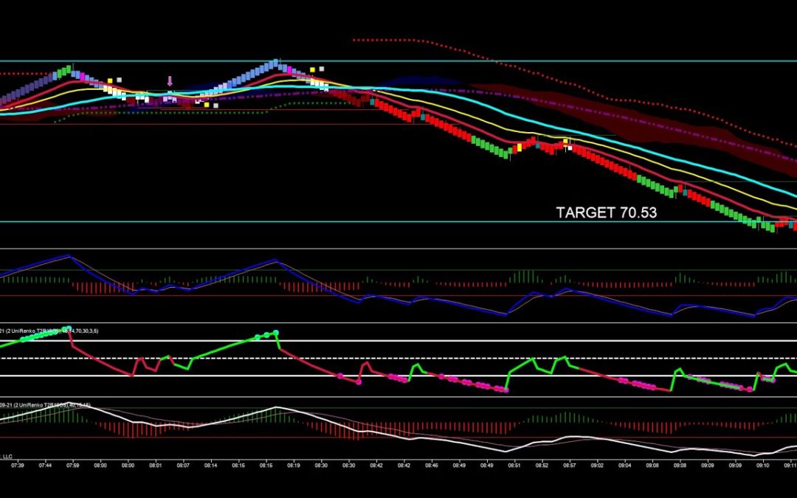The height and width of the screenshot is (498, 797).
Task: Click the white square marker above the candles
Action: 321,69
